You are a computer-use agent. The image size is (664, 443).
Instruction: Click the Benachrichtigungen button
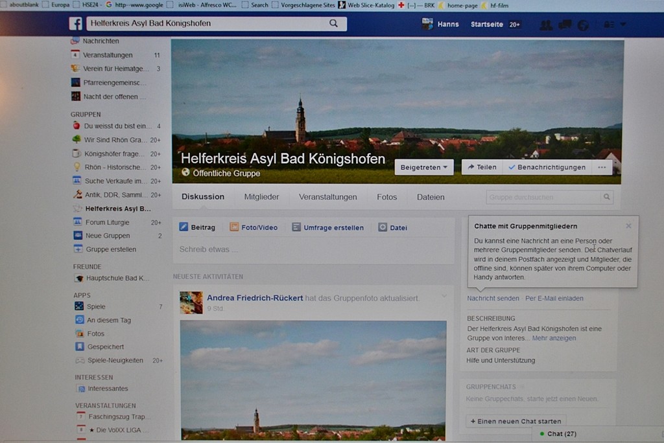click(547, 167)
